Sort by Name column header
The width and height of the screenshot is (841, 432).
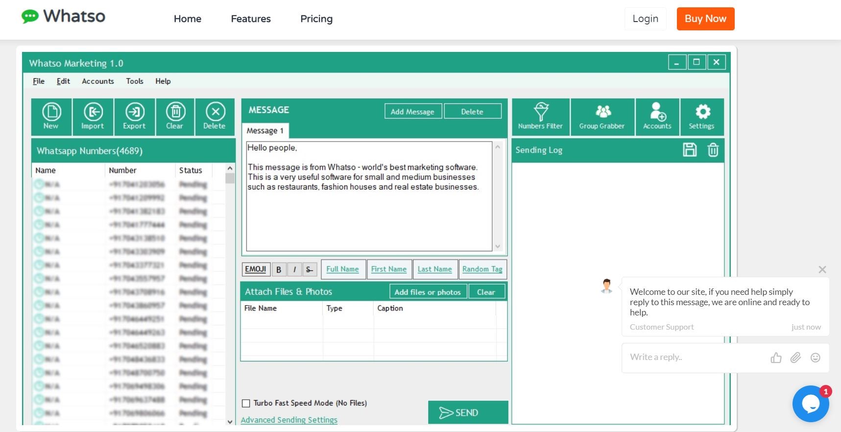coord(68,170)
